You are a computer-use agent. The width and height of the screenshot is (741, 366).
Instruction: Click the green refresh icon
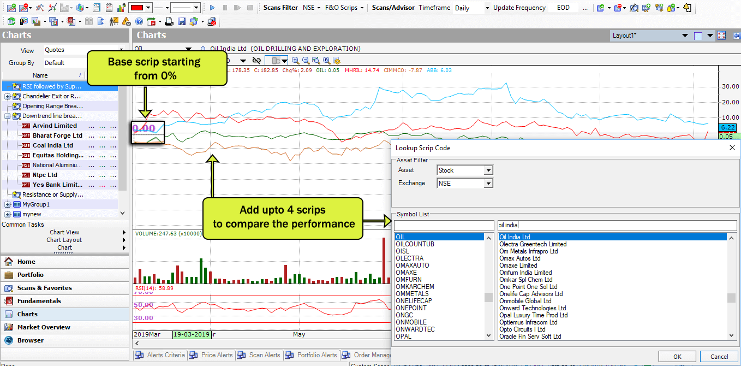click(11, 21)
